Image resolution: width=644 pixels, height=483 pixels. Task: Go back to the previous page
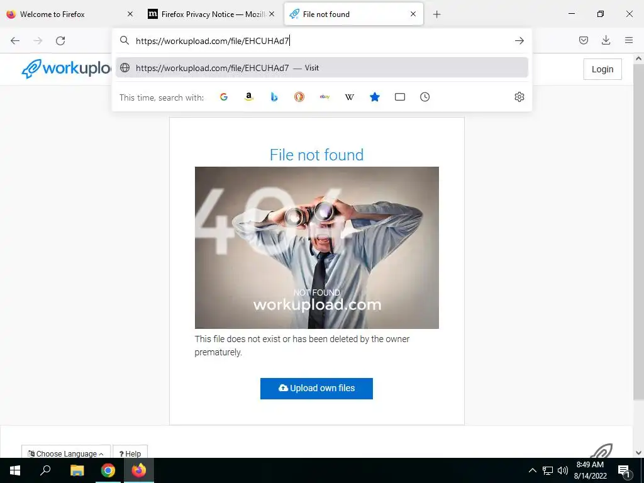15,41
